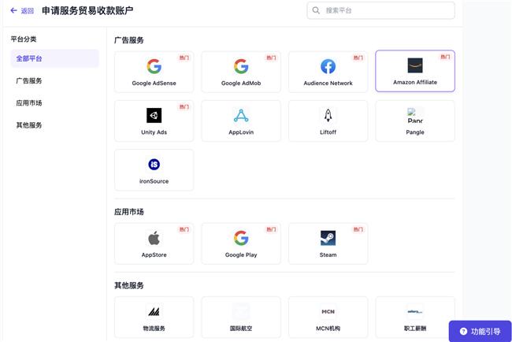
Task: Click the 其他服务 section heading
Action: pos(129,285)
